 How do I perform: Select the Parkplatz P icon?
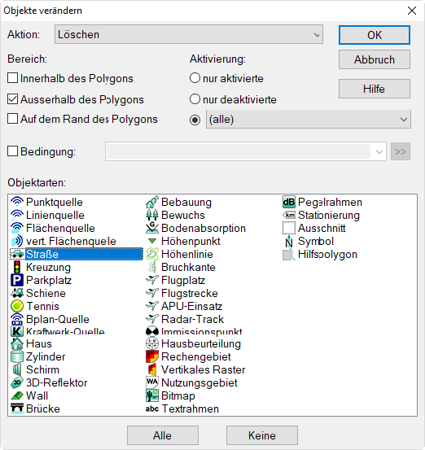[x=17, y=280]
